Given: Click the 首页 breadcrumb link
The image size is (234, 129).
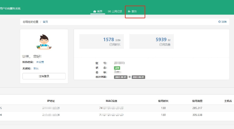Looking at the screenshot, I should tap(45, 22).
